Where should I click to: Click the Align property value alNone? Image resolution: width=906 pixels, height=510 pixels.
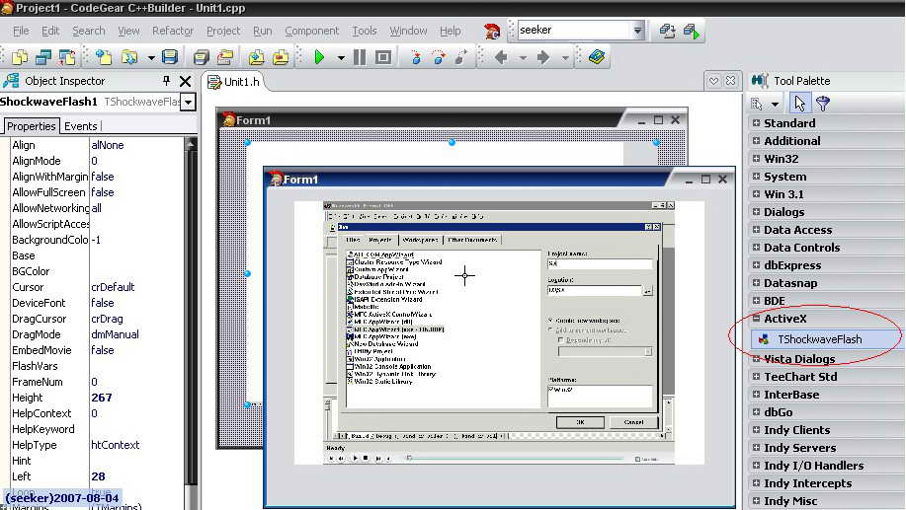(108, 145)
